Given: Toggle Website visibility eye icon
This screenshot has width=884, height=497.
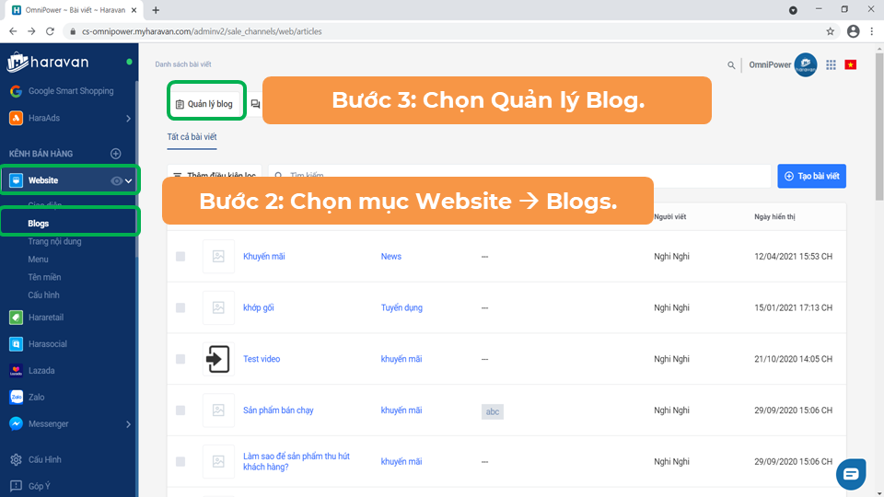Looking at the screenshot, I should tap(116, 181).
